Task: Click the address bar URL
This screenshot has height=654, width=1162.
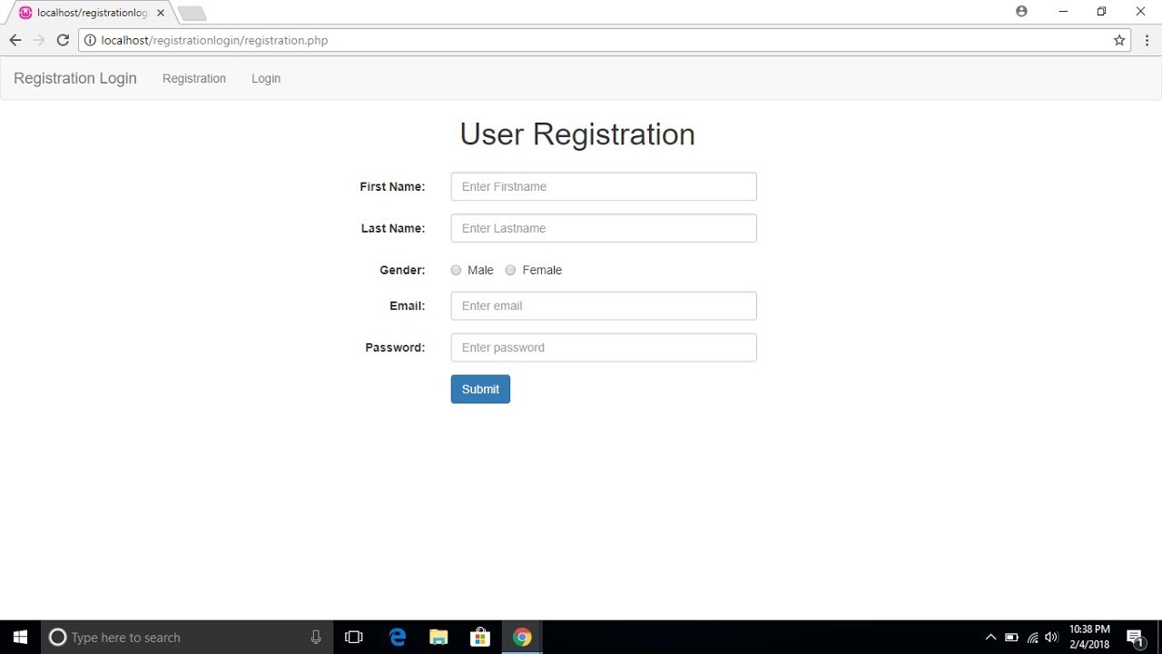Action: [x=214, y=40]
